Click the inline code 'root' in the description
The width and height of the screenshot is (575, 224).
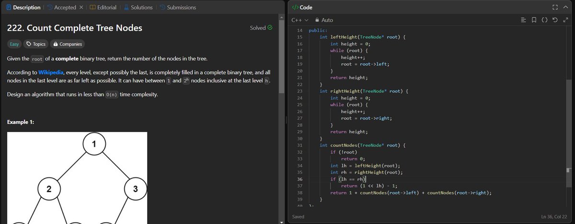point(37,59)
